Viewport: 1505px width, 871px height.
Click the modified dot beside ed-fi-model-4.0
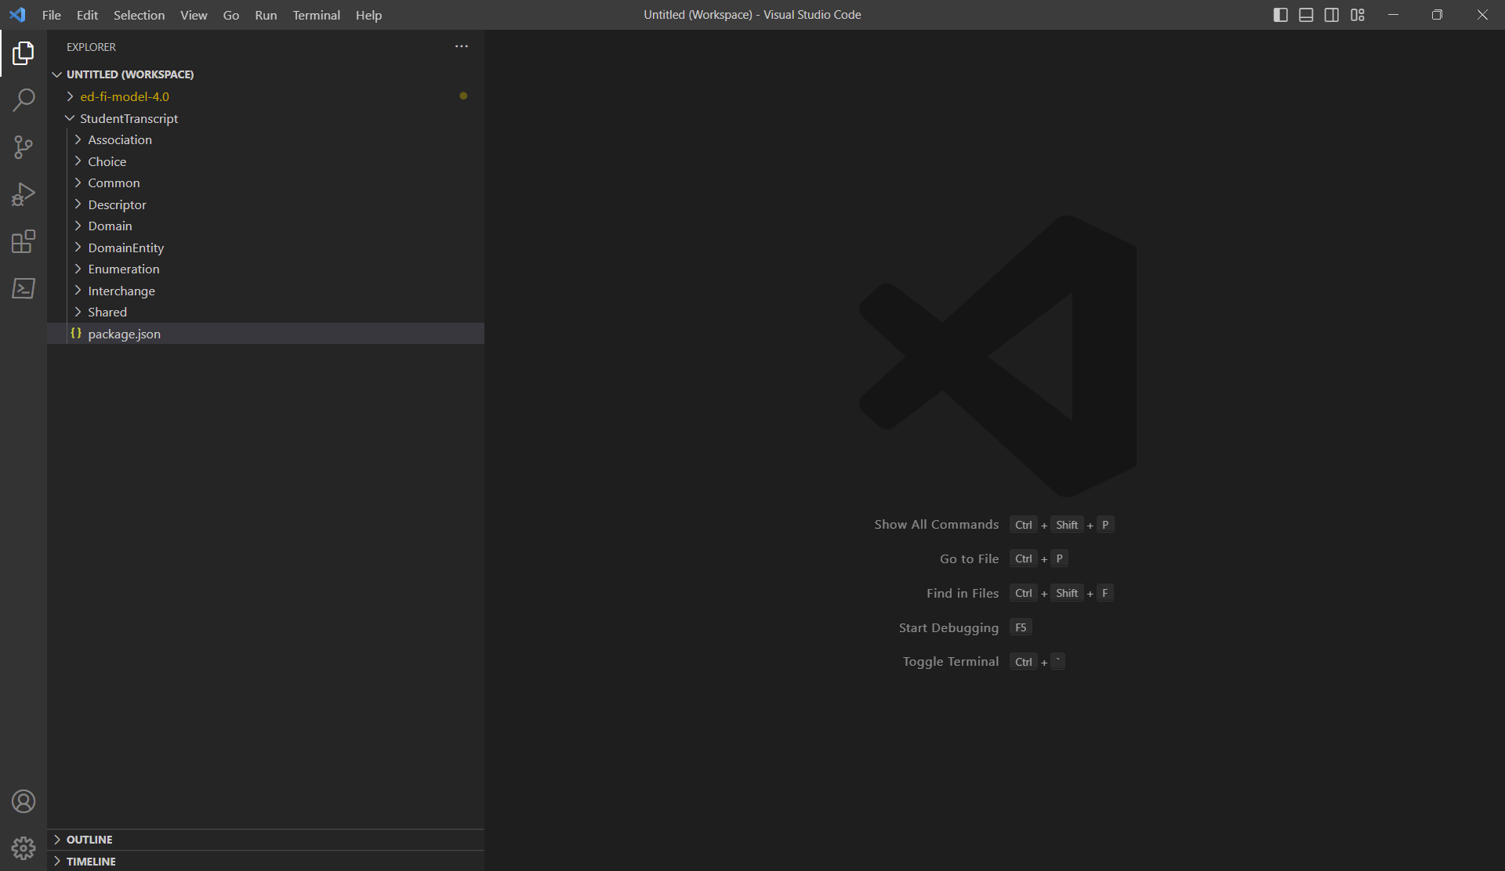[x=463, y=96]
